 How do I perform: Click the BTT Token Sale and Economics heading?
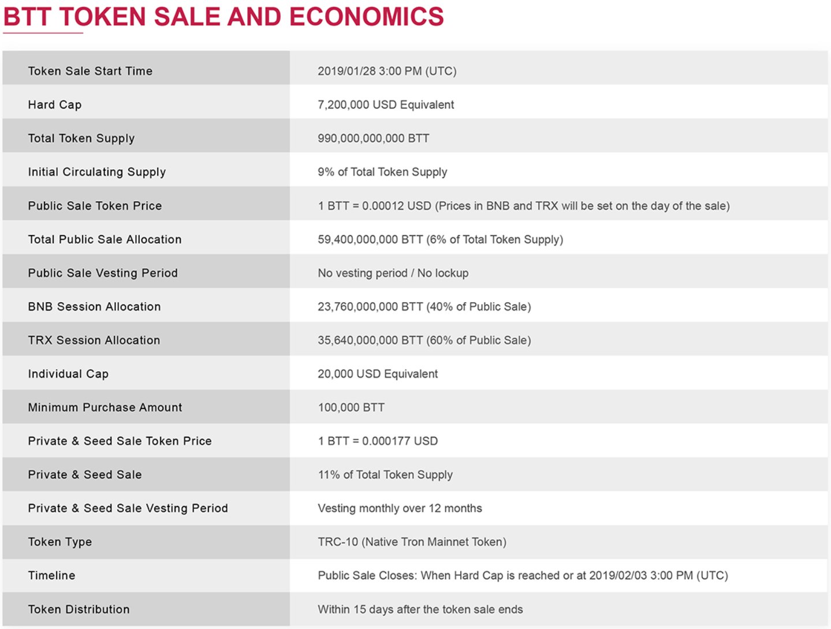(x=223, y=17)
